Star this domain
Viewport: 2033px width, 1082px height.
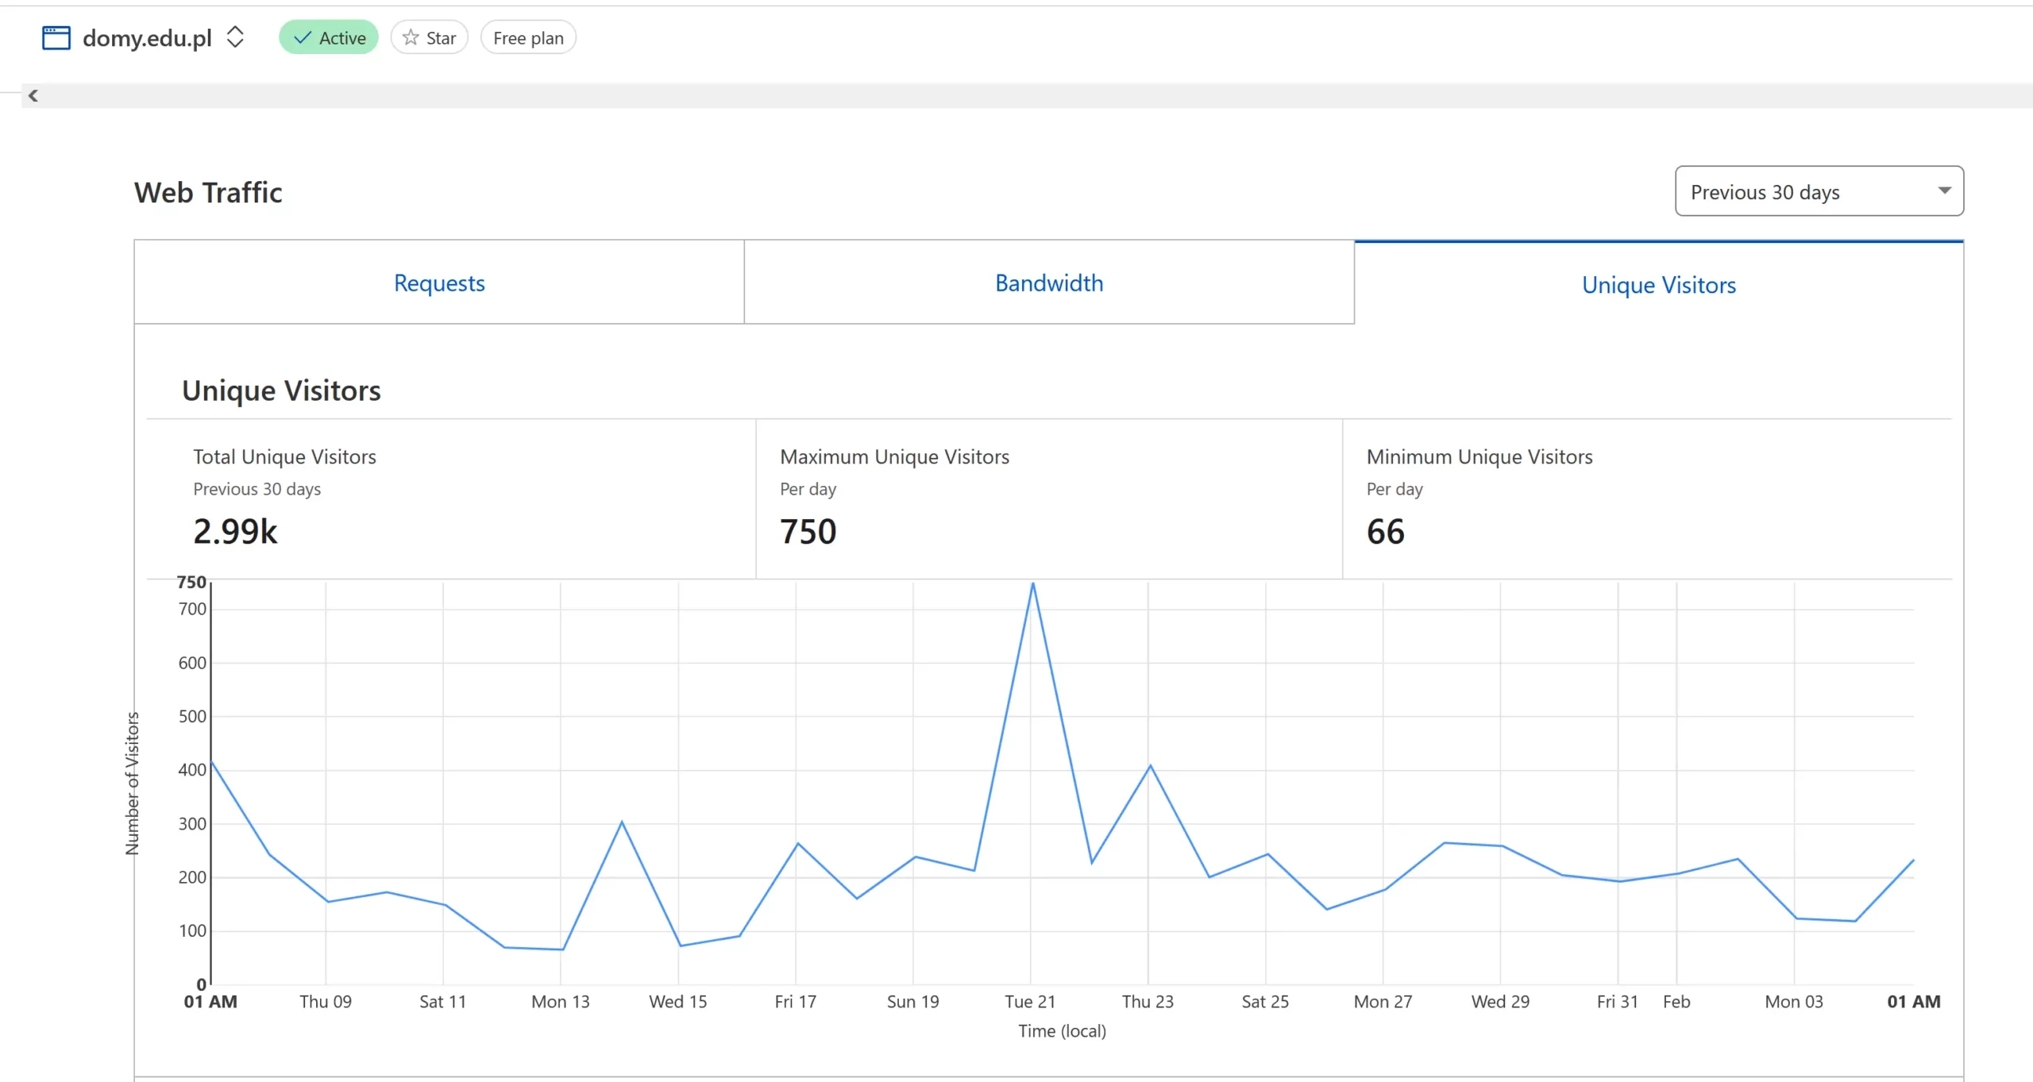coord(430,38)
